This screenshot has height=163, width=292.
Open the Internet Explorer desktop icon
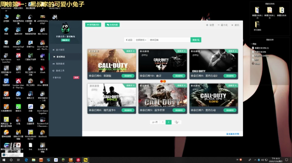(x=18, y=45)
